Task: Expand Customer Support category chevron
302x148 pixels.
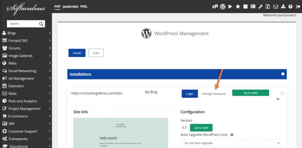Action: tap(49, 131)
